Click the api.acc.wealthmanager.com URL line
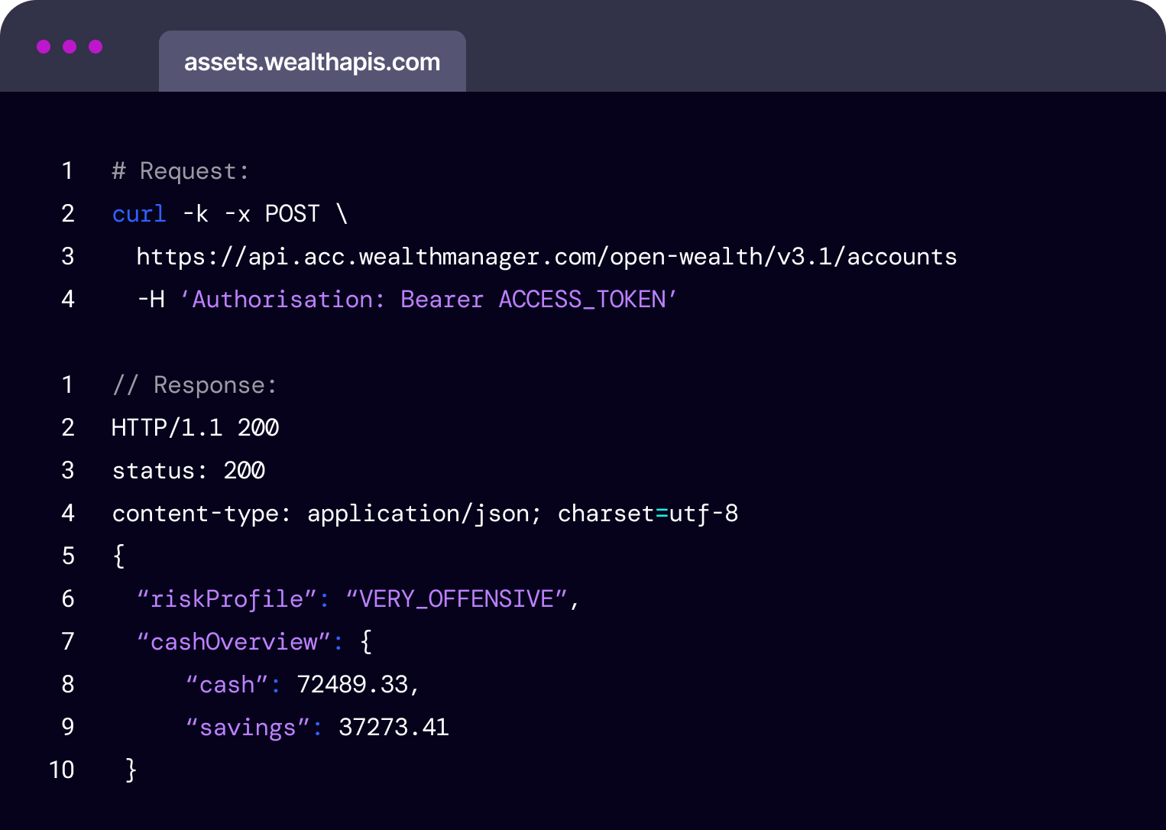Screen dimensions: 1166x830 546,257
